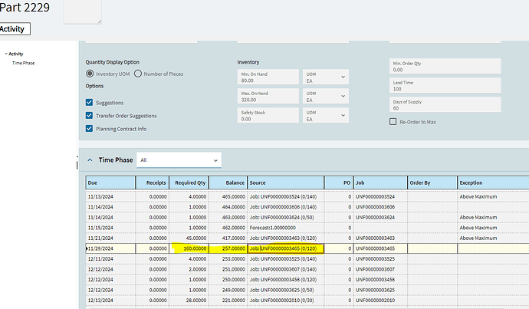Click Balance 221.00000 cell
This screenshot has height=309, width=529.
tap(228, 301)
